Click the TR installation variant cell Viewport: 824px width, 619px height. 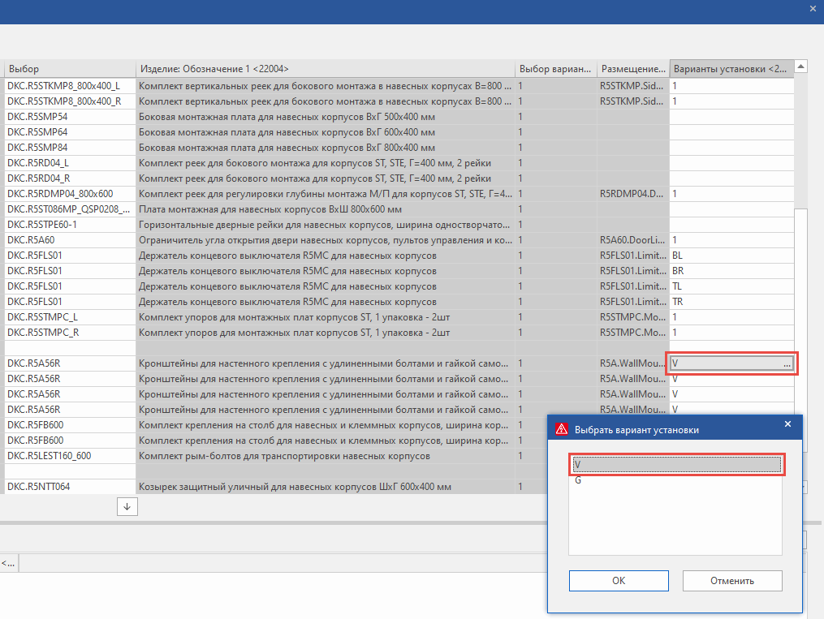click(731, 302)
